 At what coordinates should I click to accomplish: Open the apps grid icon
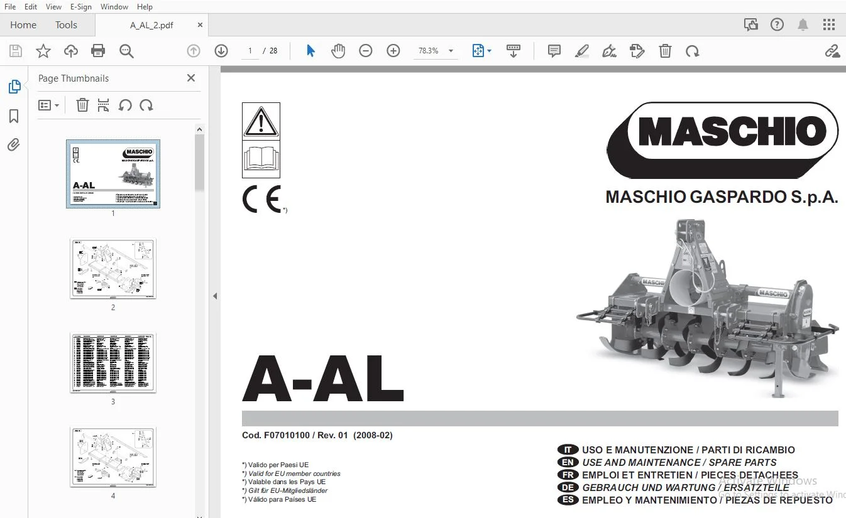(829, 25)
